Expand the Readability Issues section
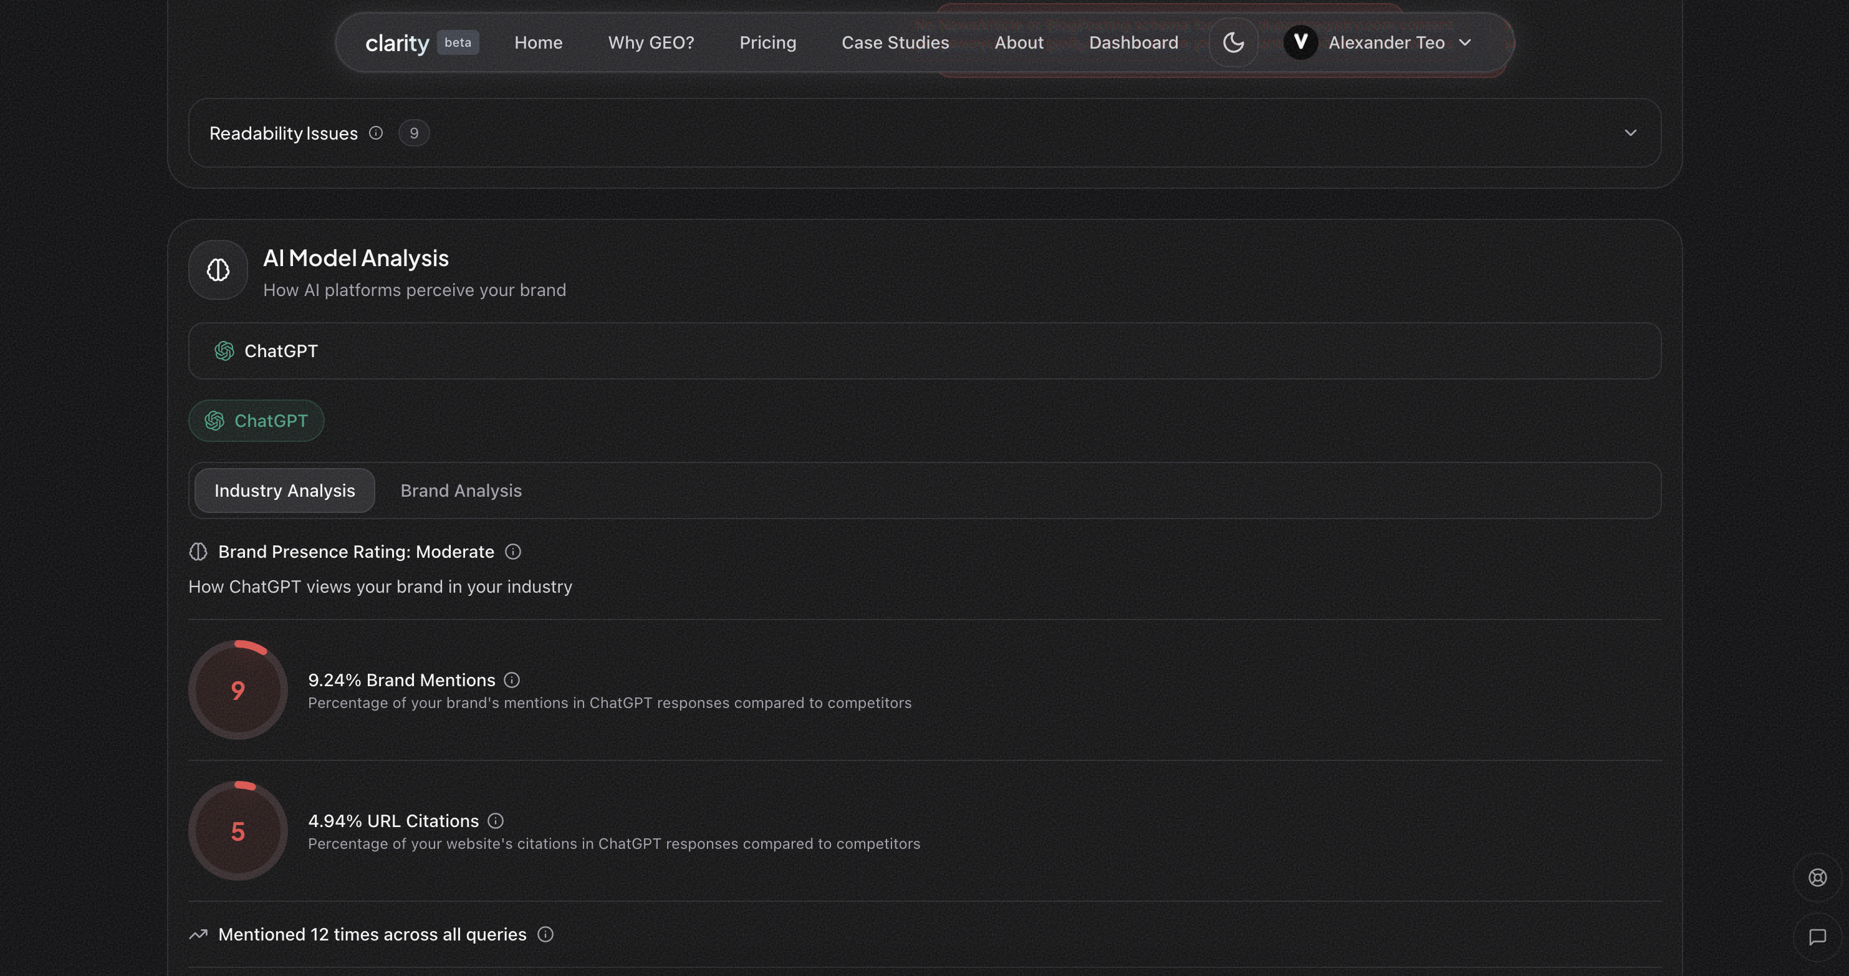1849x976 pixels. point(1630,133)
